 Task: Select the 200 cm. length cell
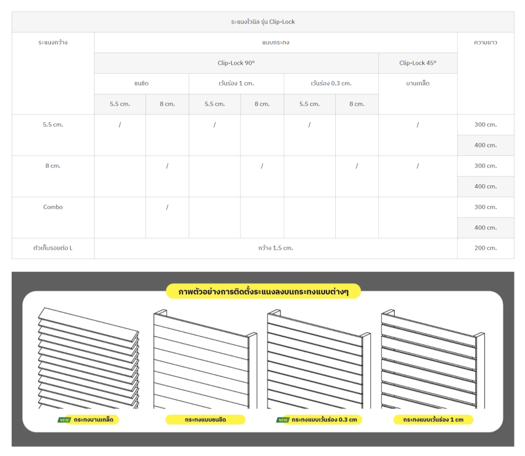485,248
